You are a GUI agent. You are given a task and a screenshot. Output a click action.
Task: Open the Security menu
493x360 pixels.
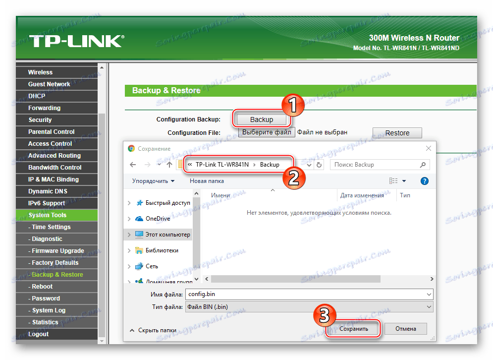click(57, 120)
